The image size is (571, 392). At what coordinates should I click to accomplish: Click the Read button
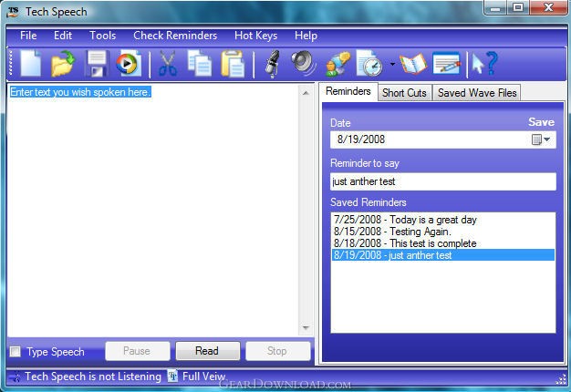(208, 351)
